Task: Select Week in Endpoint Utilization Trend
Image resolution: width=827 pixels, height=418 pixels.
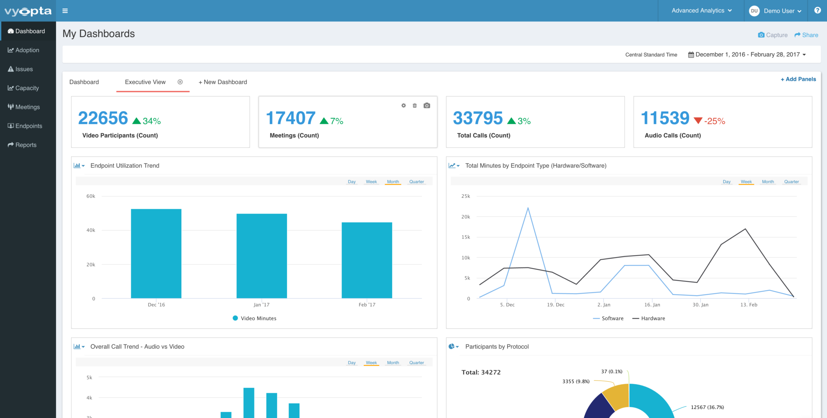Action: pos(372,182)
